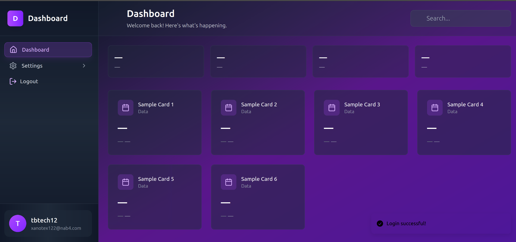
Task: Click the tbtech12 username text
Action: pos(44,220)
